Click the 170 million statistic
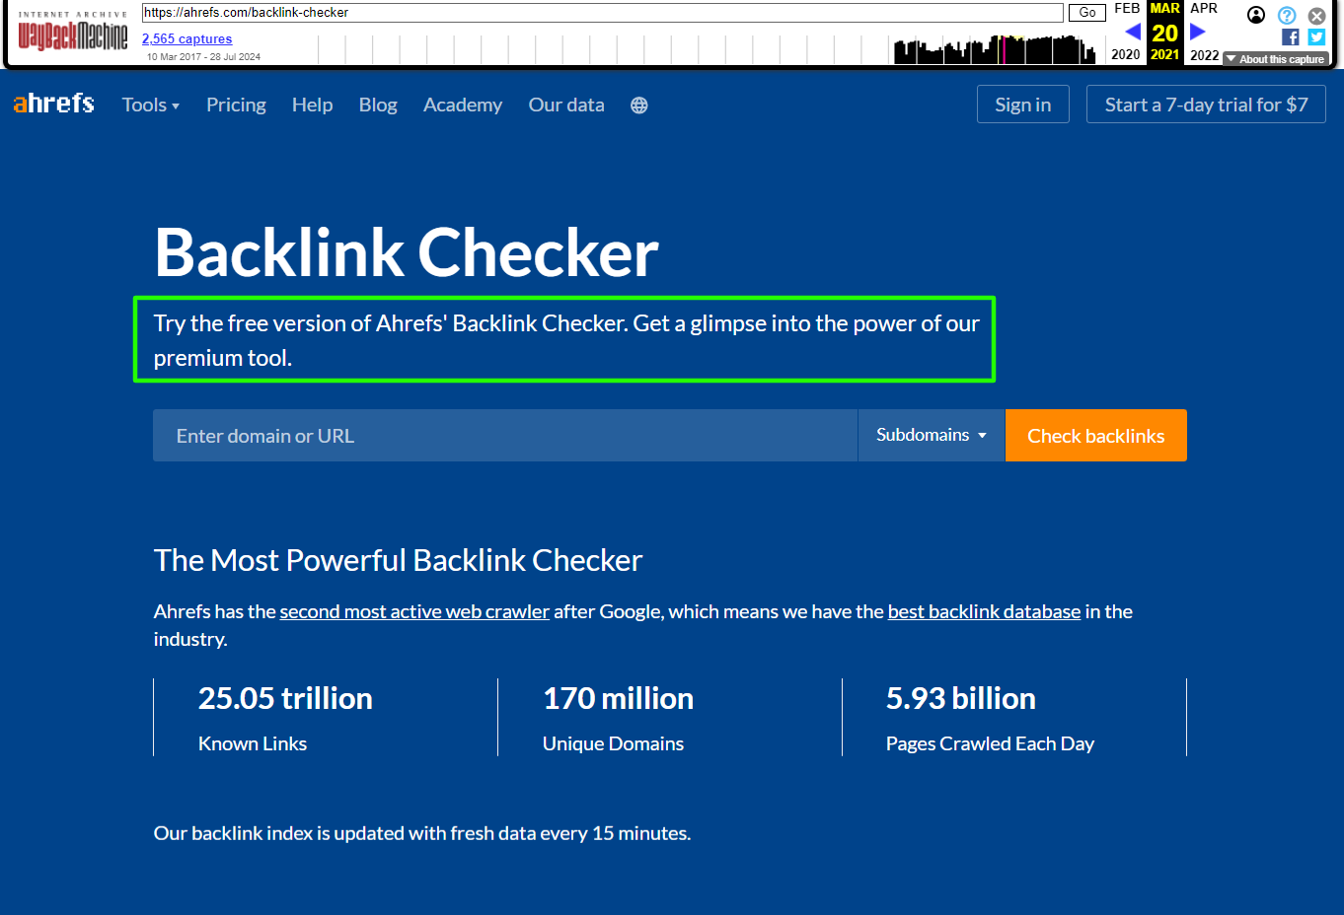This screenshot has height=915, width=1344. point(618,698)
